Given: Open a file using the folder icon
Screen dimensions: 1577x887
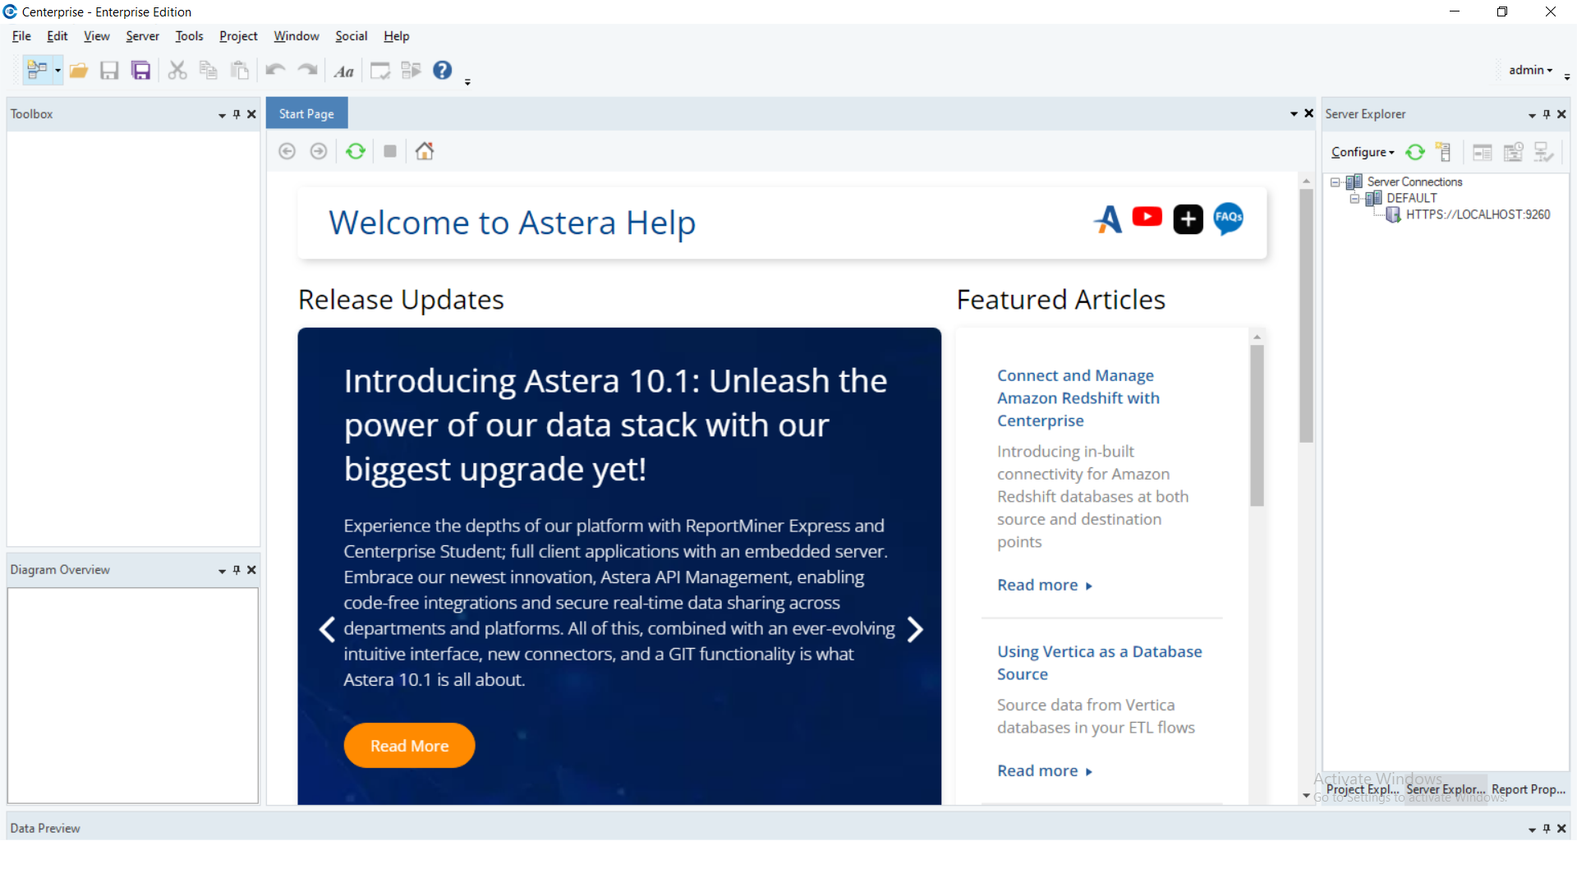Looking at the screenshot, I should (78, 70).
